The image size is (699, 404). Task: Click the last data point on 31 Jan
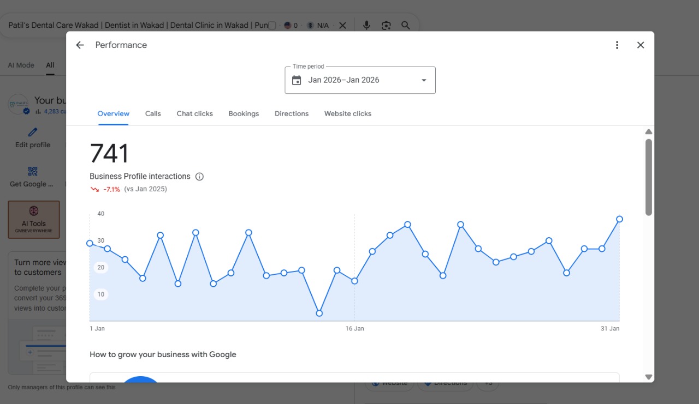(x=619, y=219)
